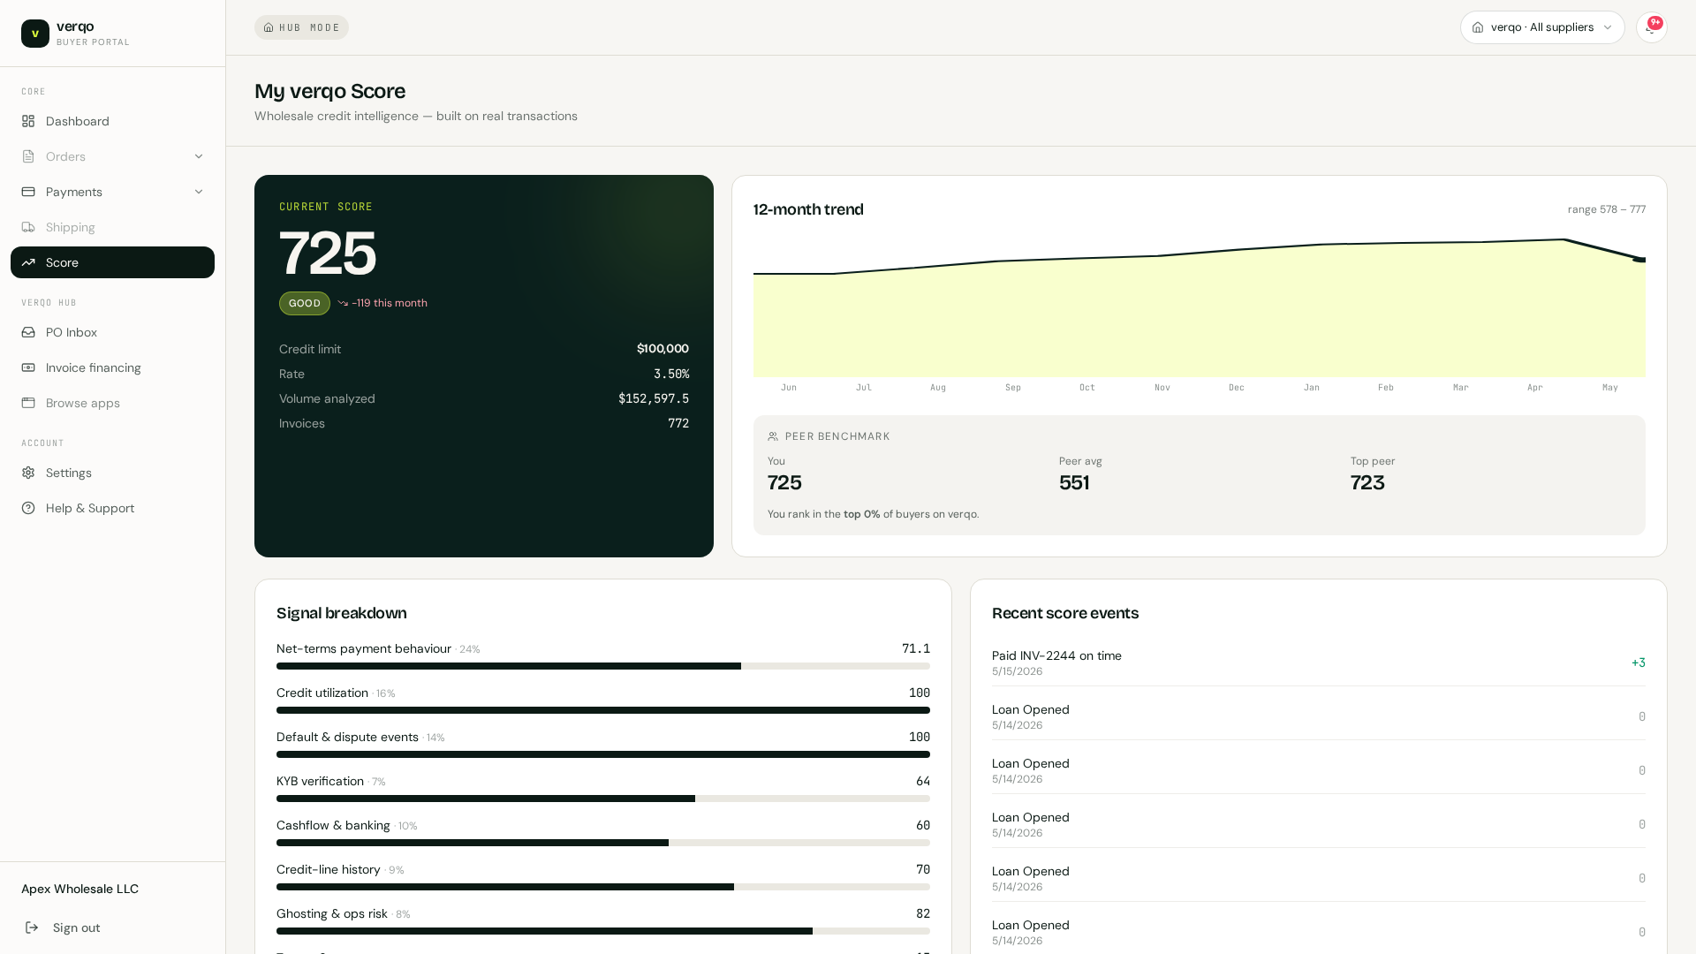Click the GOOD score badge
The image size is (1696, 954).
(x=305, y=303)
